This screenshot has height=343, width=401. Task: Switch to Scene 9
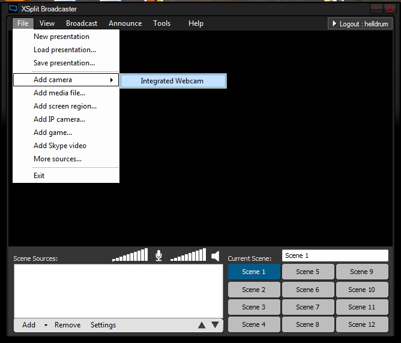click(x=362, y=272)
